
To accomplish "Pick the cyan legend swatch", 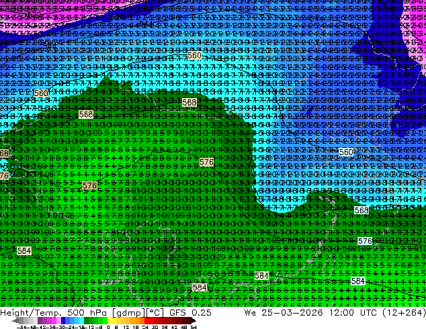I will pos(81,320).
